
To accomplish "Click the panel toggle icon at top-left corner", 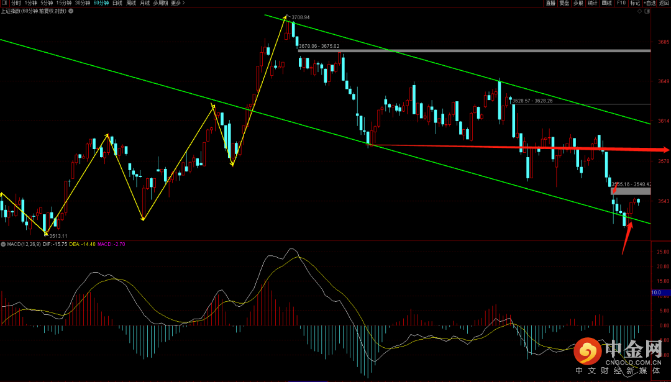I will 4,3.
